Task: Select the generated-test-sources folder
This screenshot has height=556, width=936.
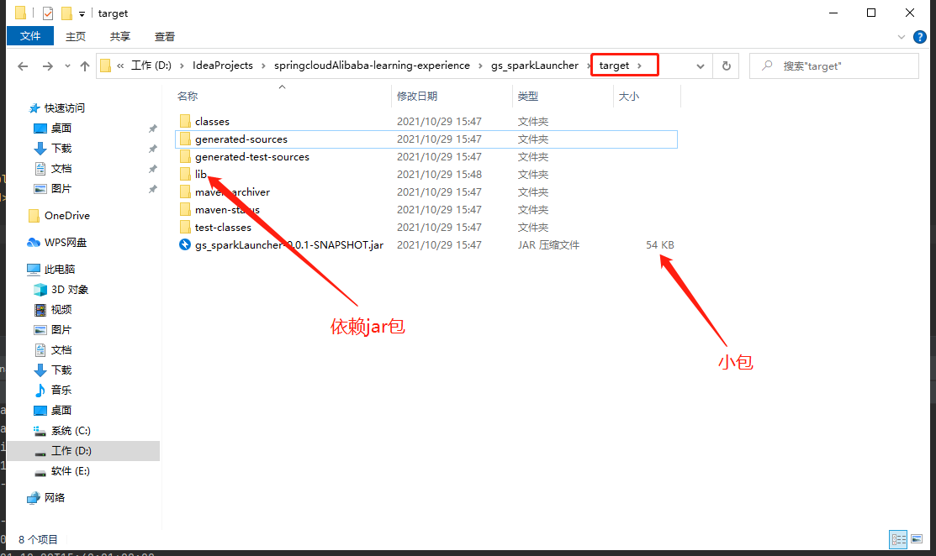Action: 252,157
